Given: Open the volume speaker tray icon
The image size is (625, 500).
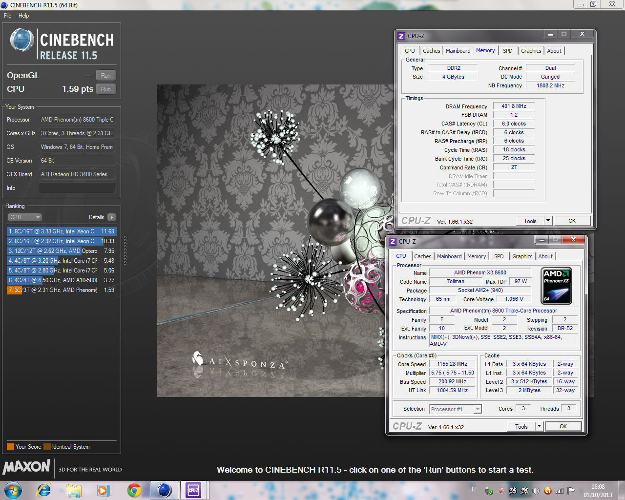Looking at the screenshot, I should (x=536, y=491).
